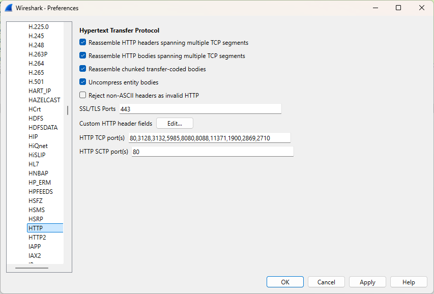
Task: Click the HTTP SCTP port(s) field
Action: click(x=212, y=152)
